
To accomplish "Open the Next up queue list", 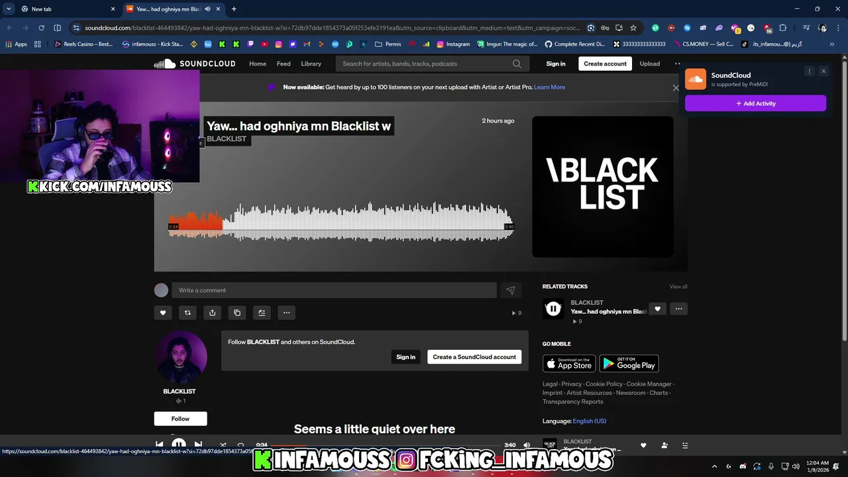I will click(x=685, y=445).
